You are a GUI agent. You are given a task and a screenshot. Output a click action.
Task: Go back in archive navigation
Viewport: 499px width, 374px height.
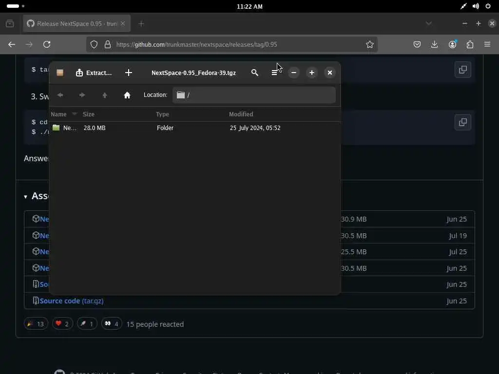[60, 95]
